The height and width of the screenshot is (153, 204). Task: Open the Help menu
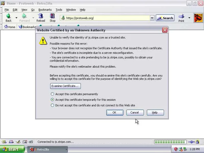coord(82,10)
